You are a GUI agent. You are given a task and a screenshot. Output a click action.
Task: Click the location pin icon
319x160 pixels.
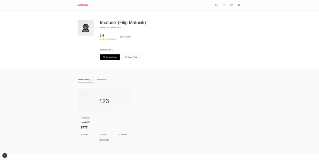pos(121,37)
